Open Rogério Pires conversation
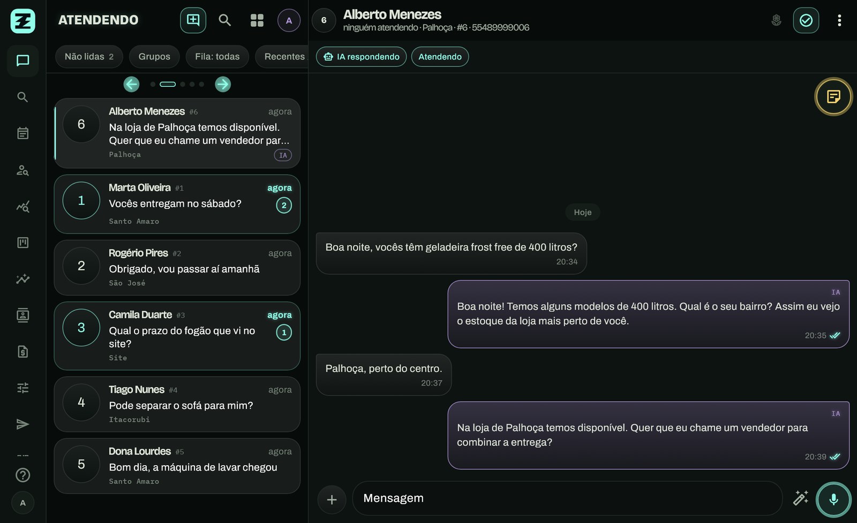 [177, 268]
